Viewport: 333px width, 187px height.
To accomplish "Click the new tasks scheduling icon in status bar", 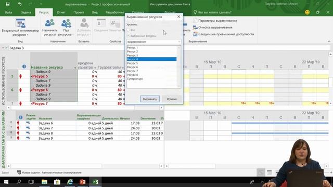I will coord(19,172).
